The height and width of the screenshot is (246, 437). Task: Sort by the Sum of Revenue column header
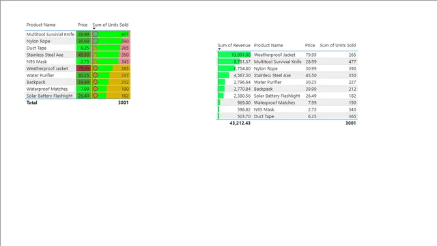[234, 45]
